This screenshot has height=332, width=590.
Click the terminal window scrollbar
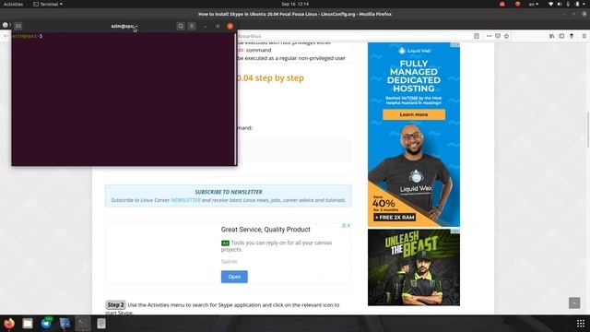pos(236,100)
